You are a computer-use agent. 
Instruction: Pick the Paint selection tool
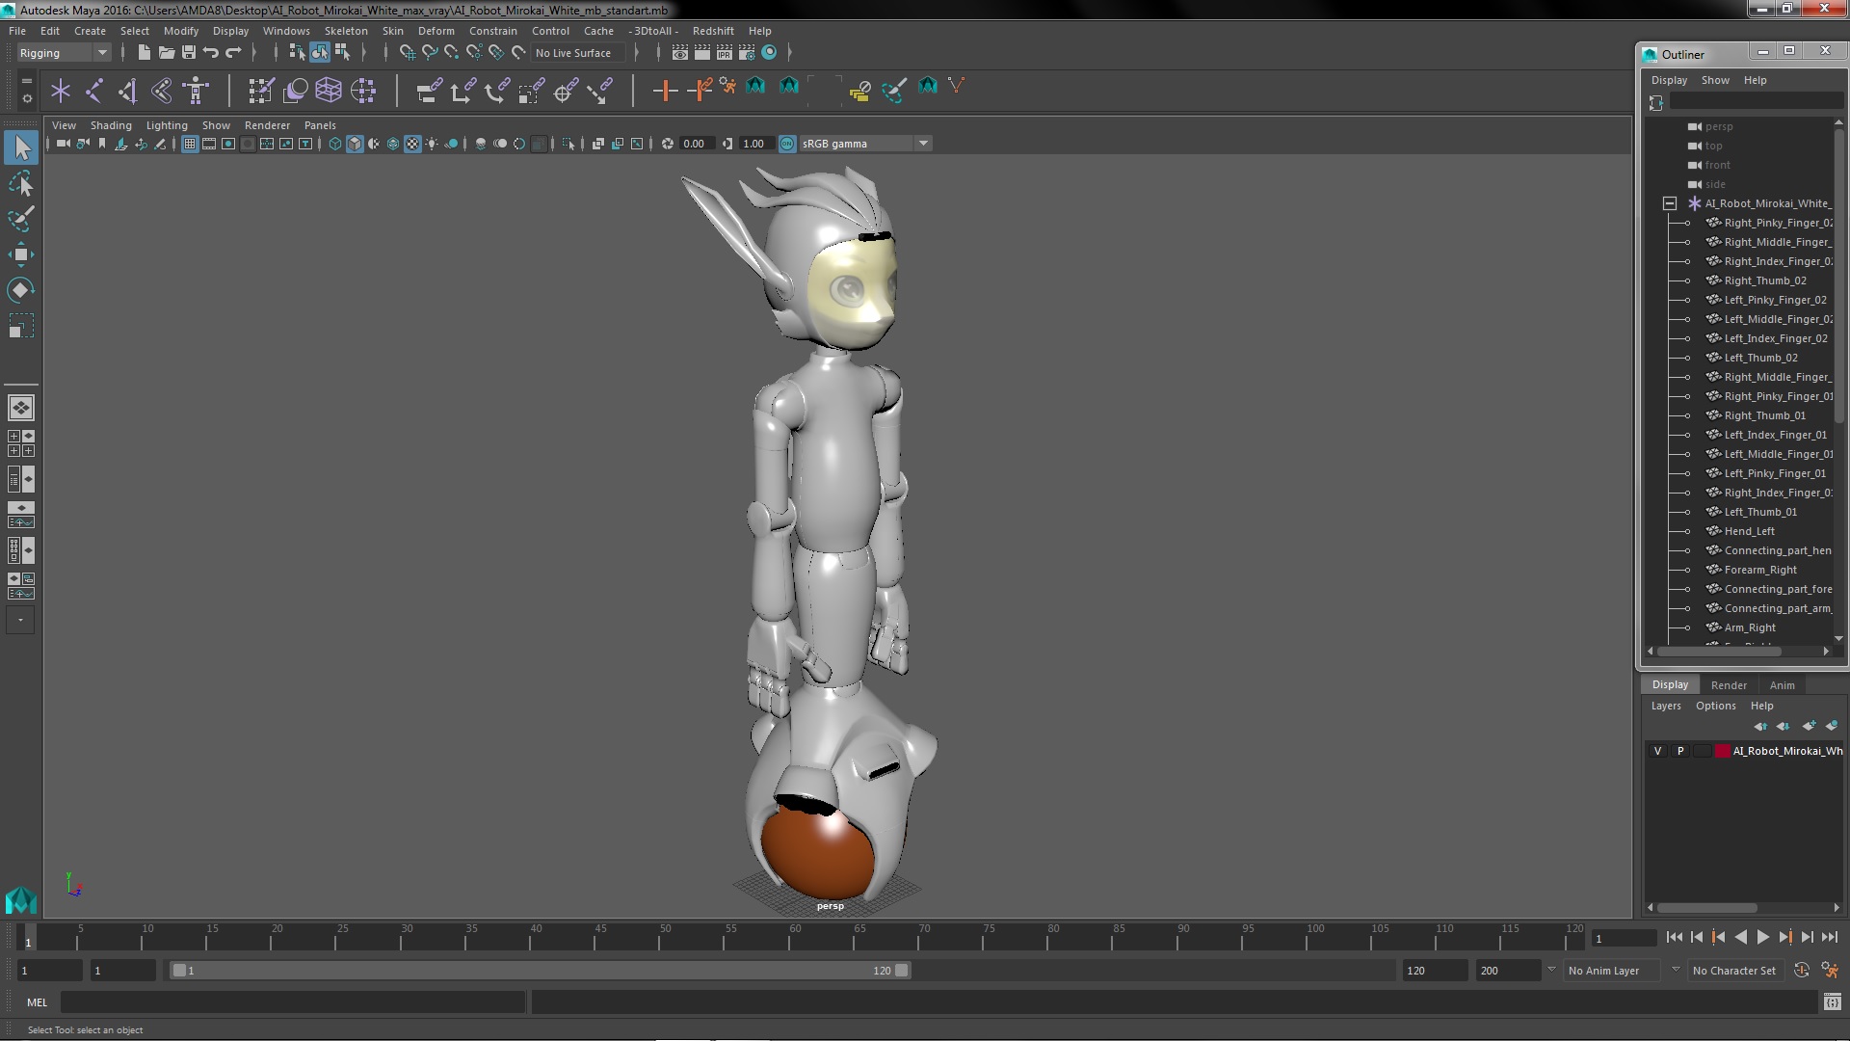point(21,219)
